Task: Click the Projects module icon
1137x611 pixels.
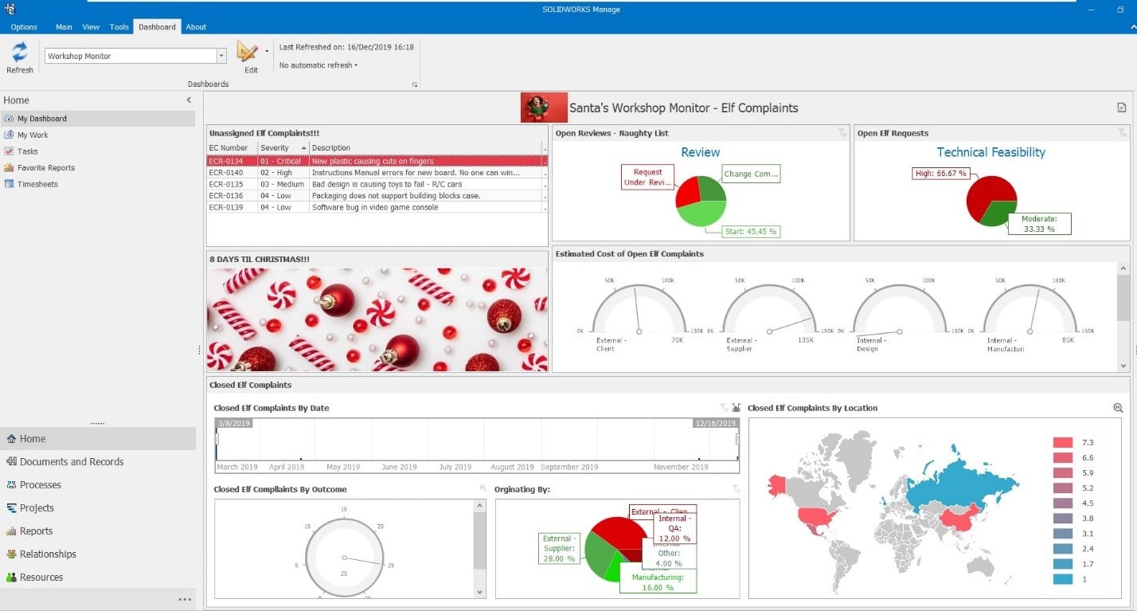Action: pos(11,507)
